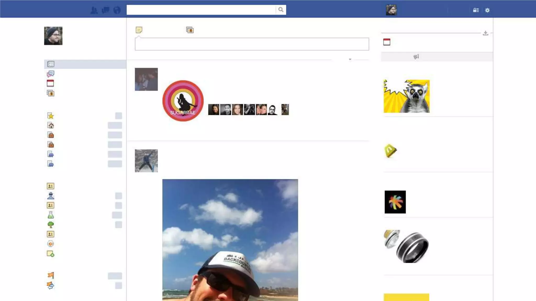536x301 pixels.
Task: Open News Feed in left sidebar
Action: (x=51, y=64)
